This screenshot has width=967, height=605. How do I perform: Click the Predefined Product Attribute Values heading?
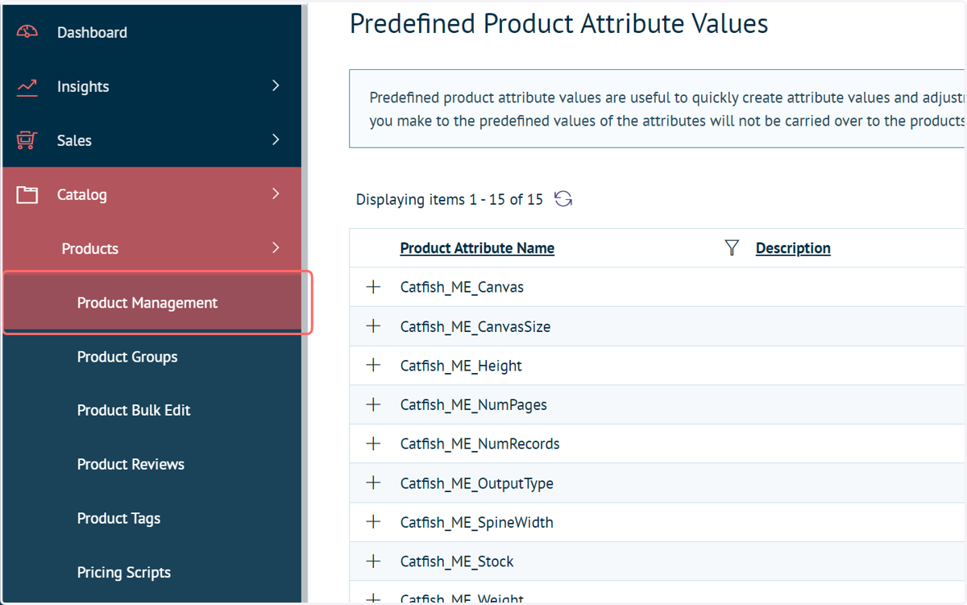[x=559, y=24]
